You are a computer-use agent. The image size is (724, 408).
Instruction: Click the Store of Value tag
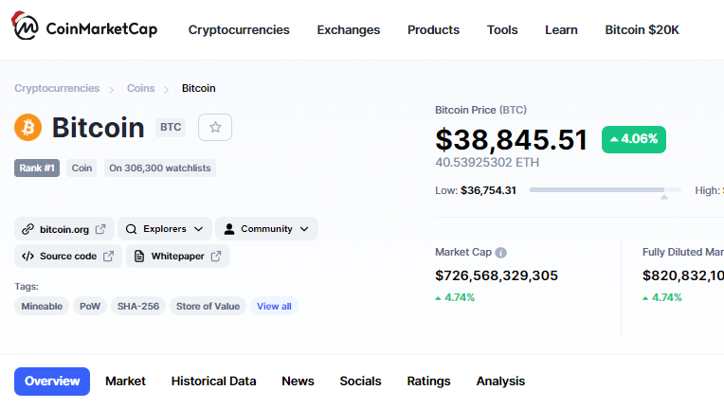(208, 306)
